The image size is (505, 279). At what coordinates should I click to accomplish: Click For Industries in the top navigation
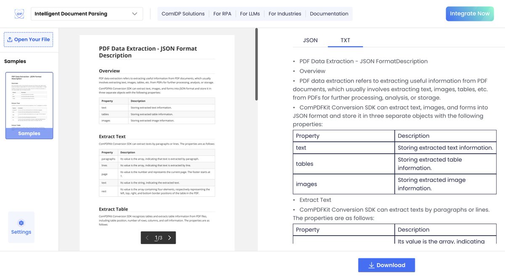point(285,13)
